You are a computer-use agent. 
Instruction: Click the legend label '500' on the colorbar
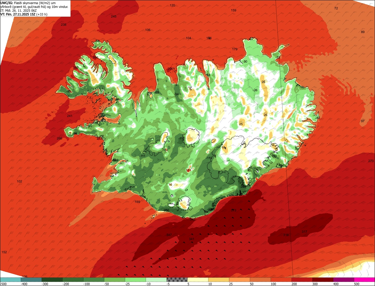click(x=357, y=284)
